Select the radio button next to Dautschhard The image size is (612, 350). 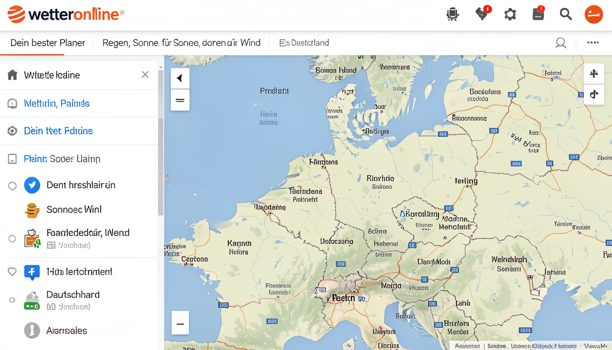click(12, 299)
